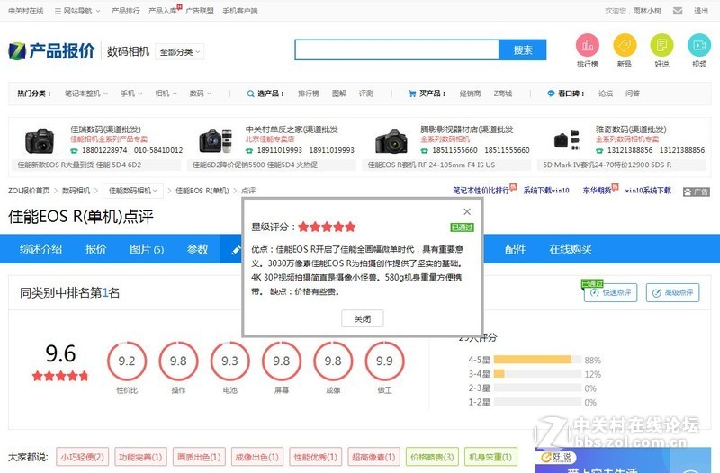Open 产品入库 in top bar
This screenshot has height=473, width=720.
pyautogui.click(x=163, y=11)
